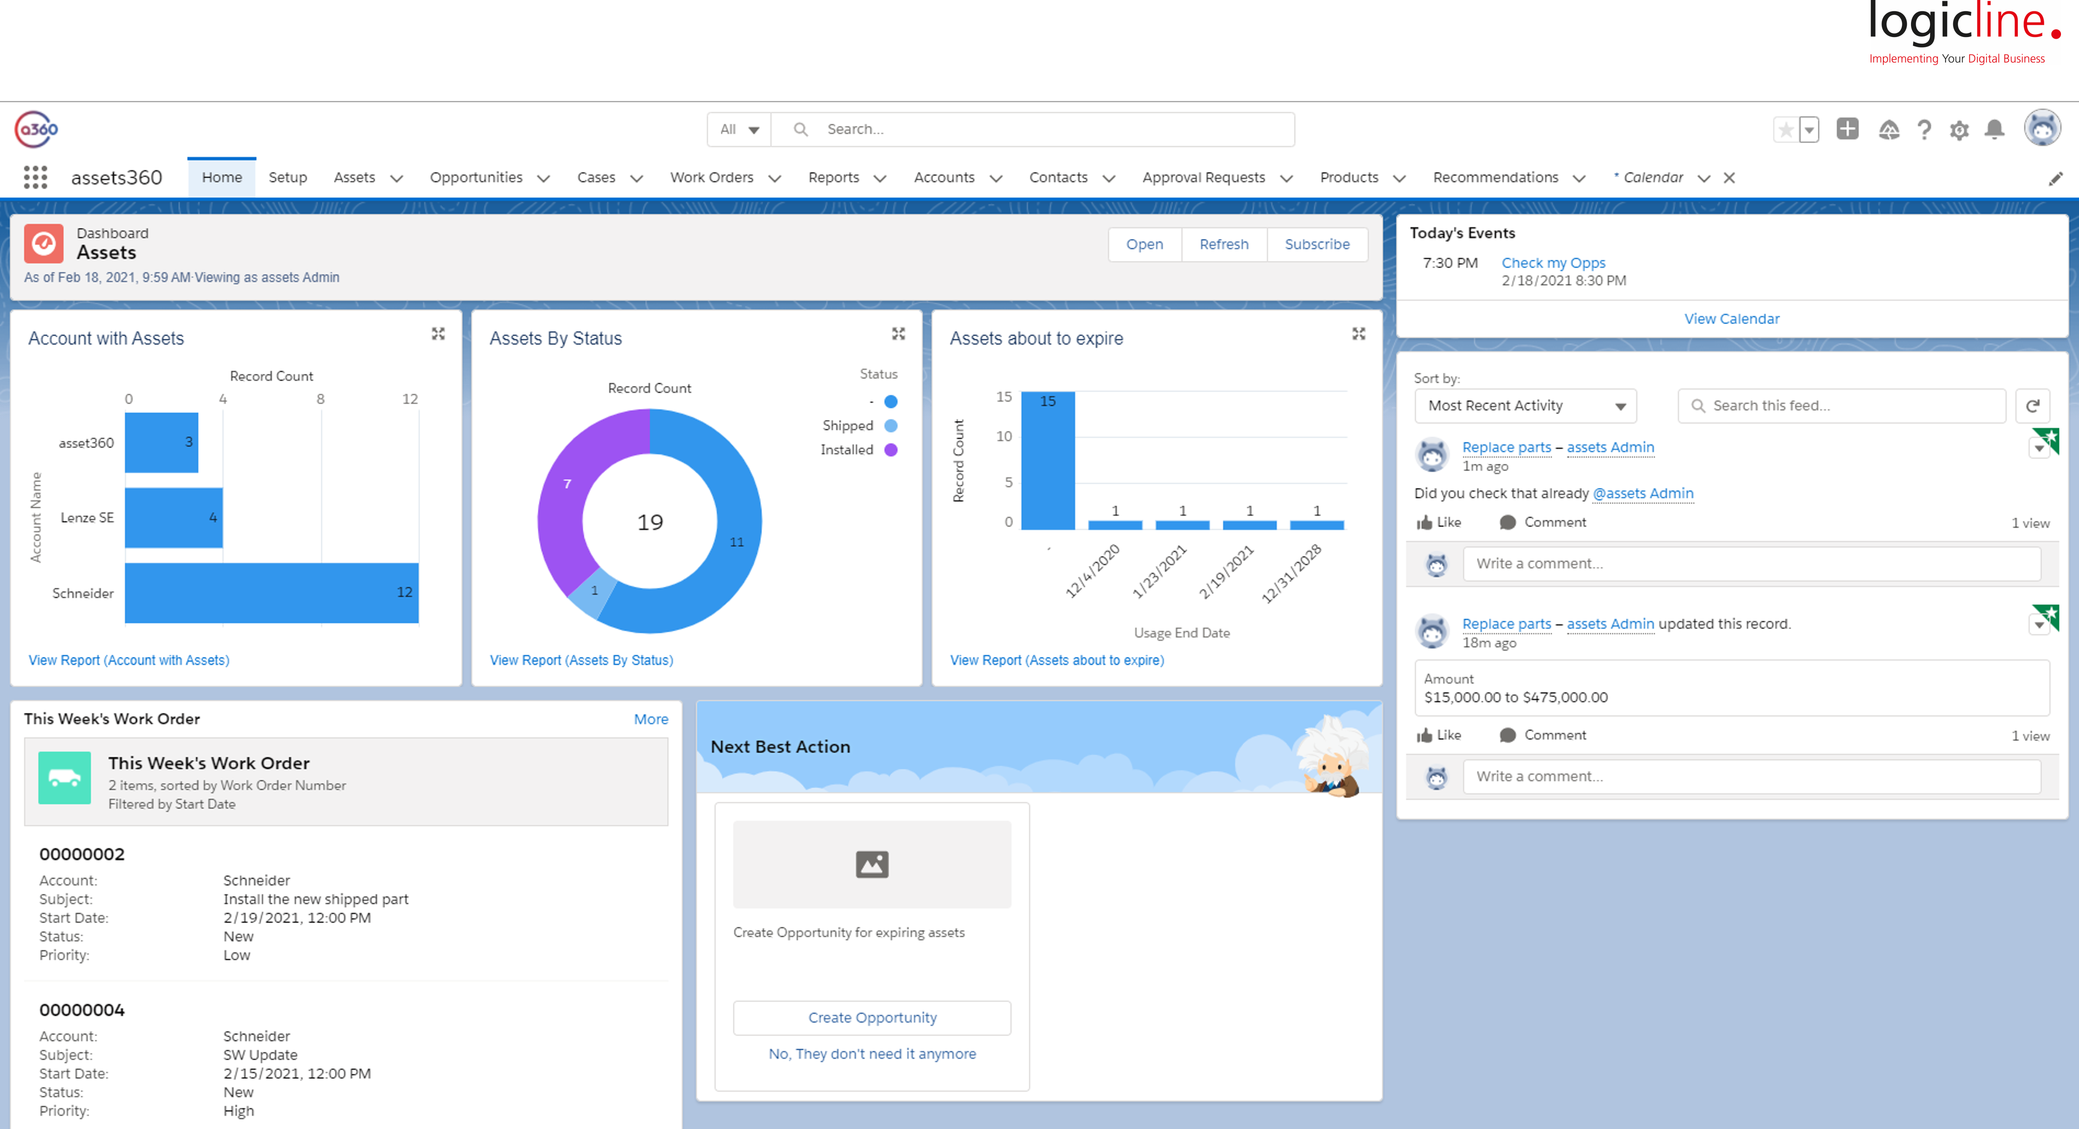Expand the Work Orders tab chevron
The height and width of the screenshot is (1129, 2079).
coord(775,178)
